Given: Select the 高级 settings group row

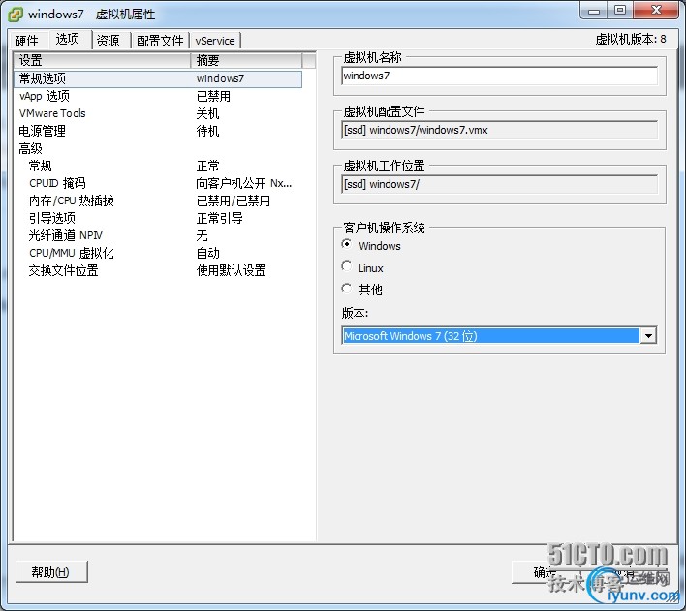Looking at the screenshot, I should click(158, 149).
